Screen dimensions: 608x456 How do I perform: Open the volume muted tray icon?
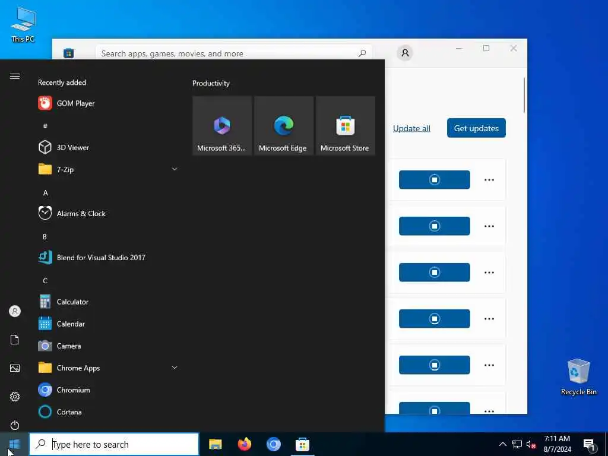click(531, 444)
